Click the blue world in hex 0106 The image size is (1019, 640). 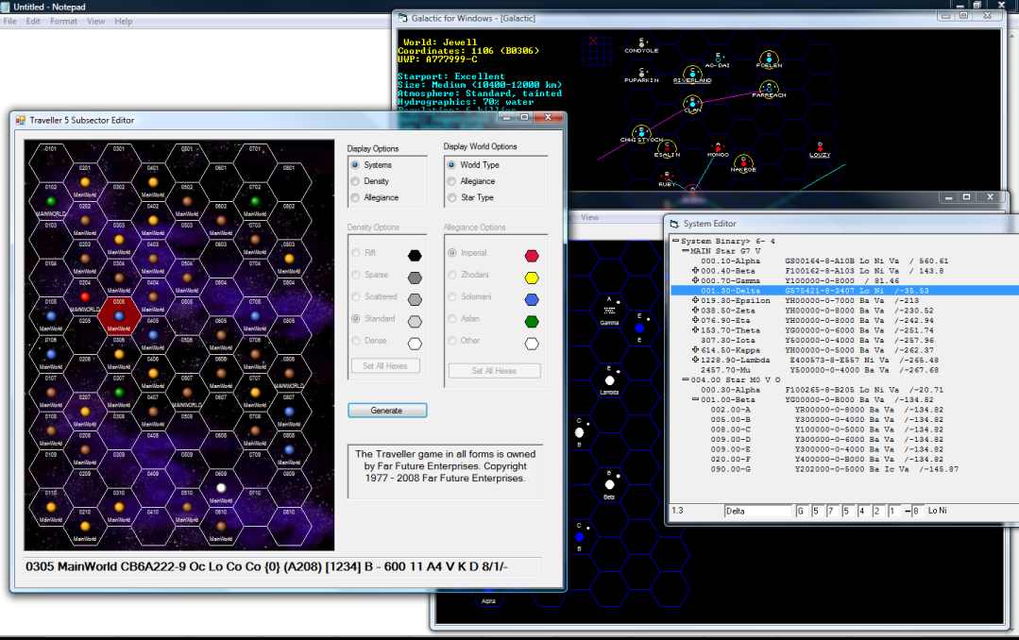[51, 354]
